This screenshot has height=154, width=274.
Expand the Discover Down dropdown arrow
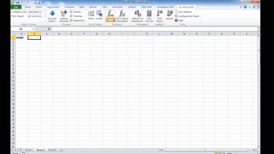[56, 21]
